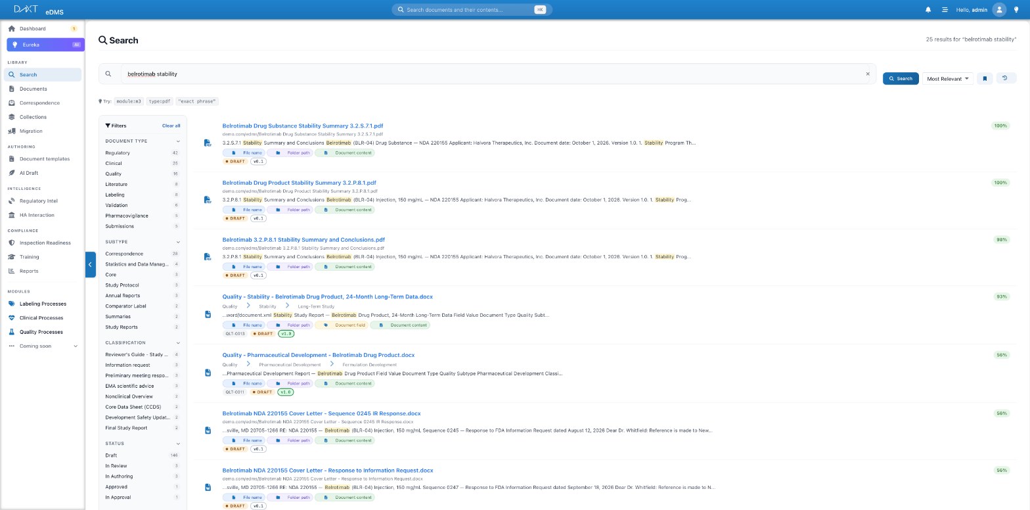Click the lightbulb icon in header
1030x510 pixels.
tap(1016, 10)
